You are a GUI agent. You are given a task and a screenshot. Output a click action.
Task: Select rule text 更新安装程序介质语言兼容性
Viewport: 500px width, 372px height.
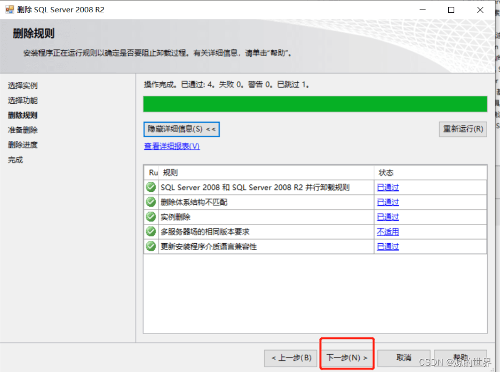(x=209, y=246)
